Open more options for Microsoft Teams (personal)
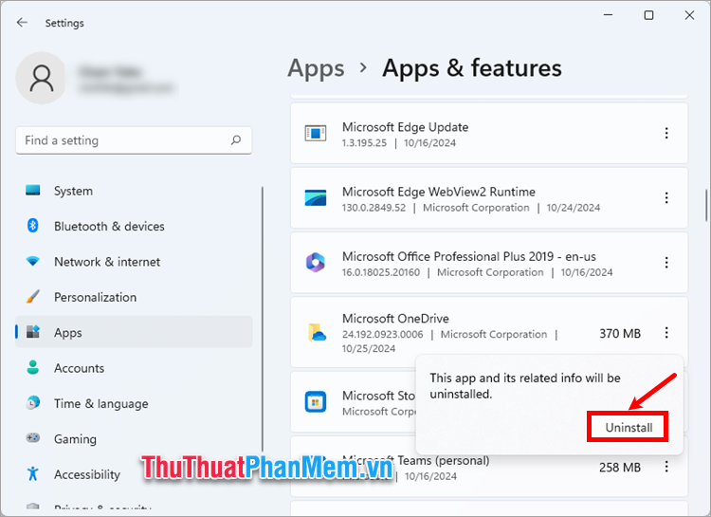The image size is (711, 517). (666, 466)
